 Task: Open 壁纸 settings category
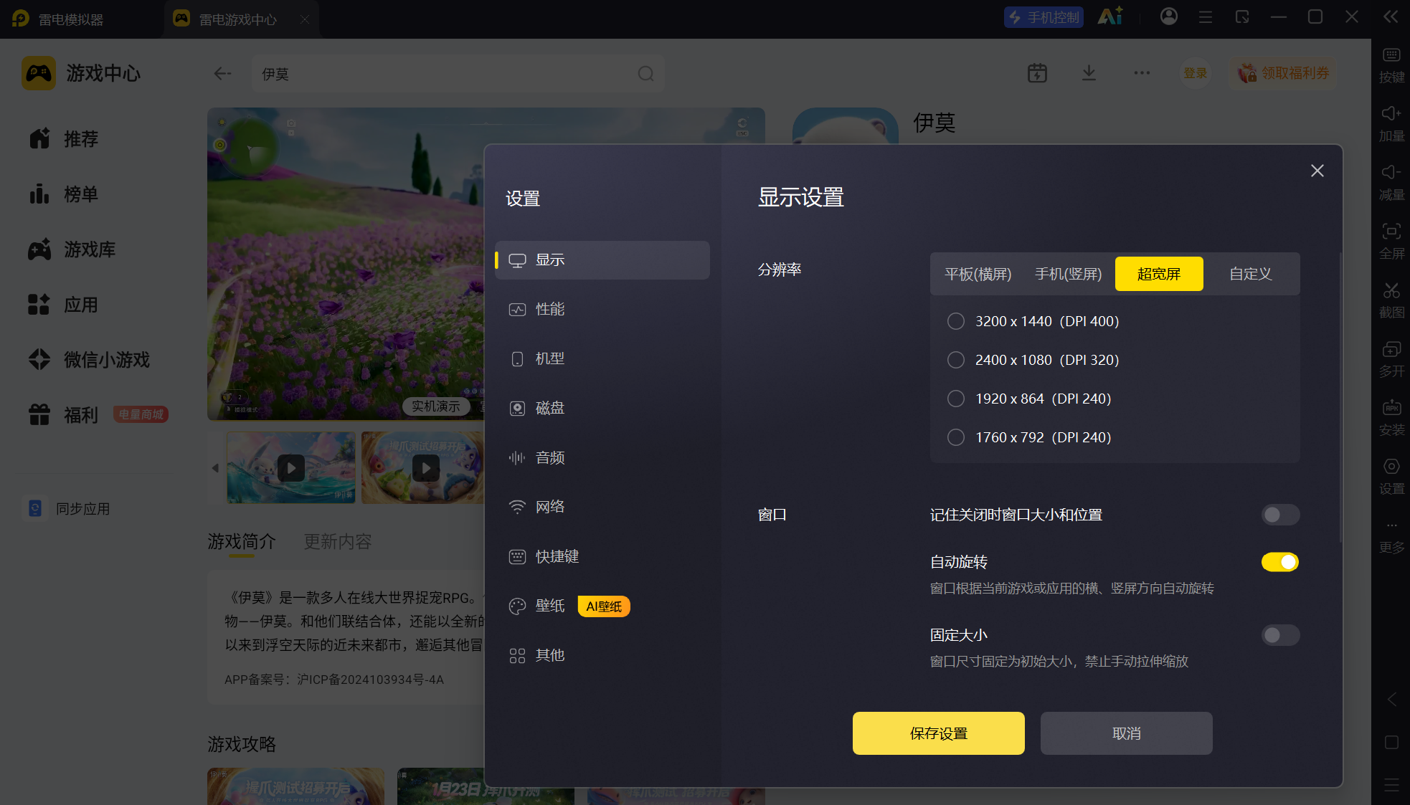602,606
